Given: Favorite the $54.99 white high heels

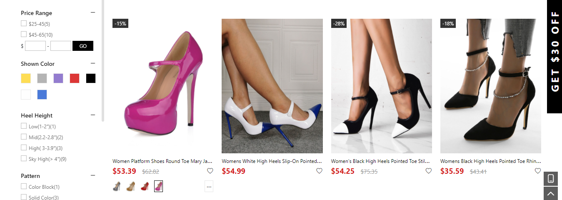Looking at the screenshot, I should 320,170.
